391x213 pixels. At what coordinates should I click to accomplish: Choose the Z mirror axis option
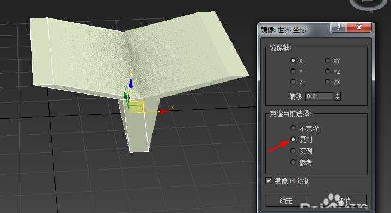pos(293,82)
